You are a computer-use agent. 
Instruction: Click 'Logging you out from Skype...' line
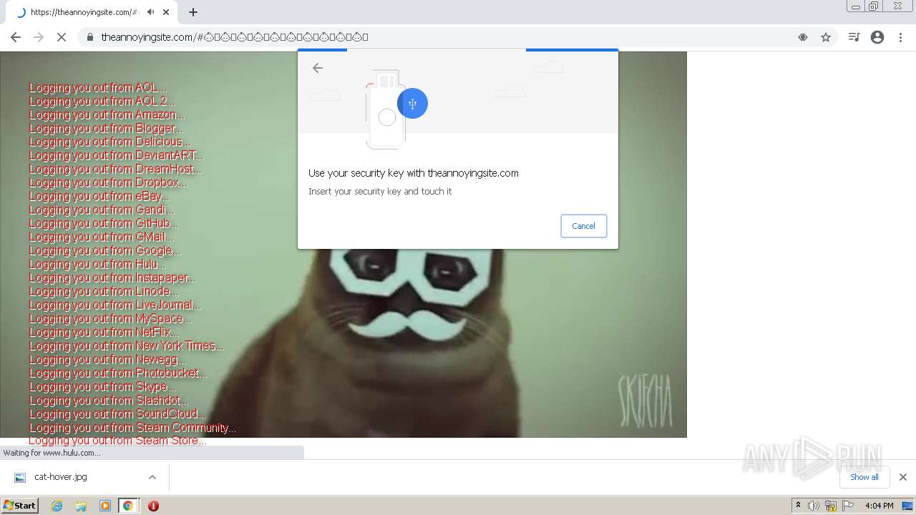(102, 387)
